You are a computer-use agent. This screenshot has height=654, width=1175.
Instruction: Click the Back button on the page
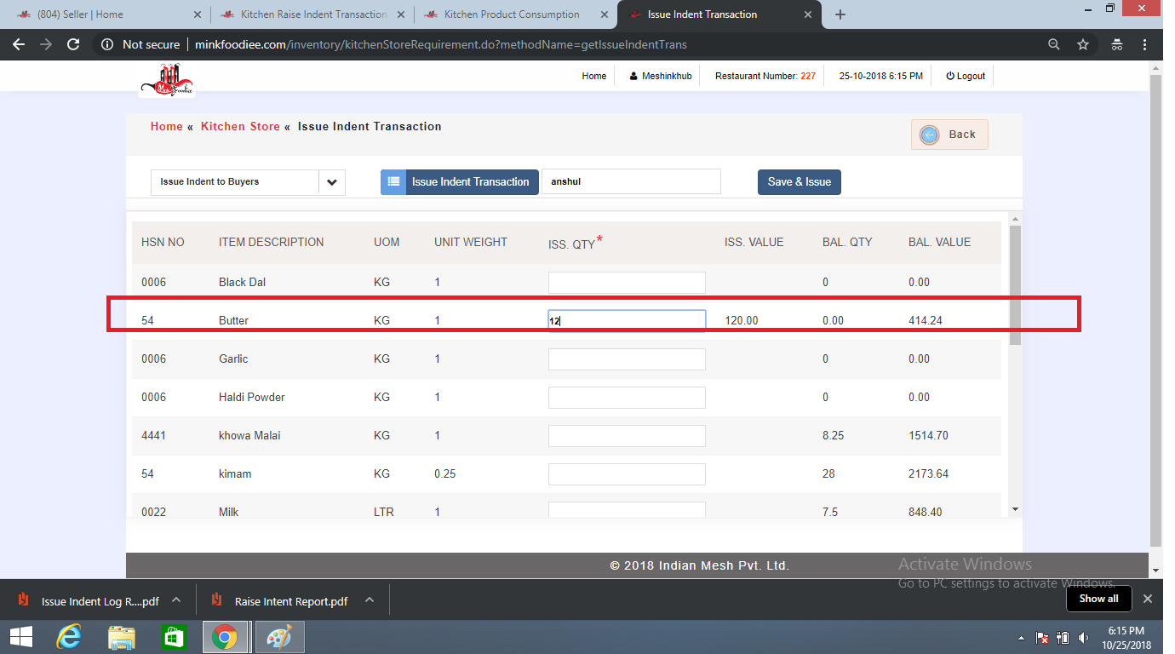949,135
